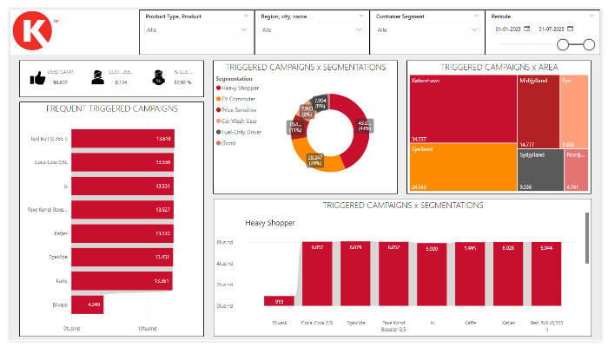
Task: Select the Midtjylland treemap tile
Action: 539,112
